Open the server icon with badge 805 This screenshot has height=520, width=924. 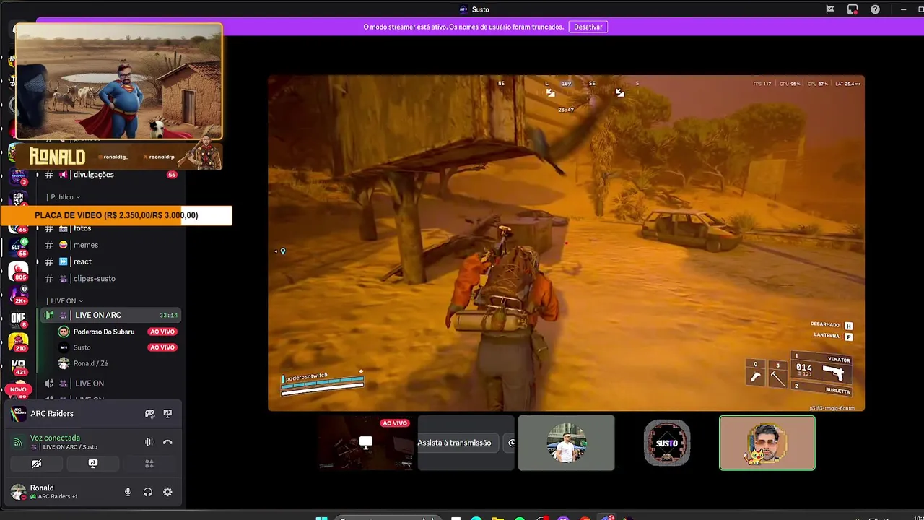18,272
